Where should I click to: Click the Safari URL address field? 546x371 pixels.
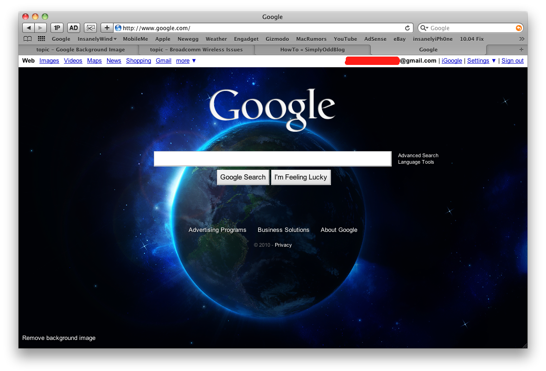(263, 28)
